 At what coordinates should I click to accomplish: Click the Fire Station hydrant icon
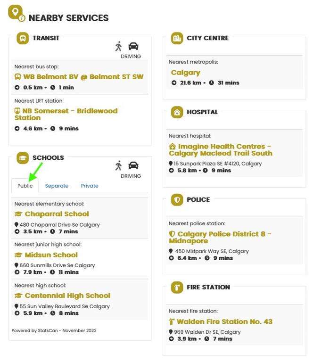click(177, 287)
